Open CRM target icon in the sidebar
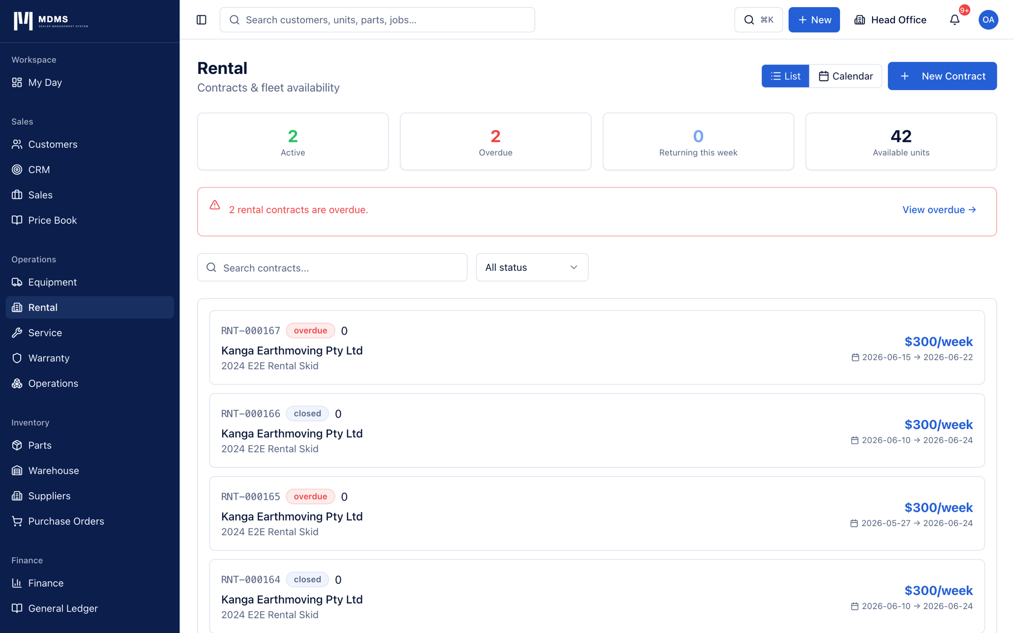This screenshot has height=633, width=1014. [17, 170]
